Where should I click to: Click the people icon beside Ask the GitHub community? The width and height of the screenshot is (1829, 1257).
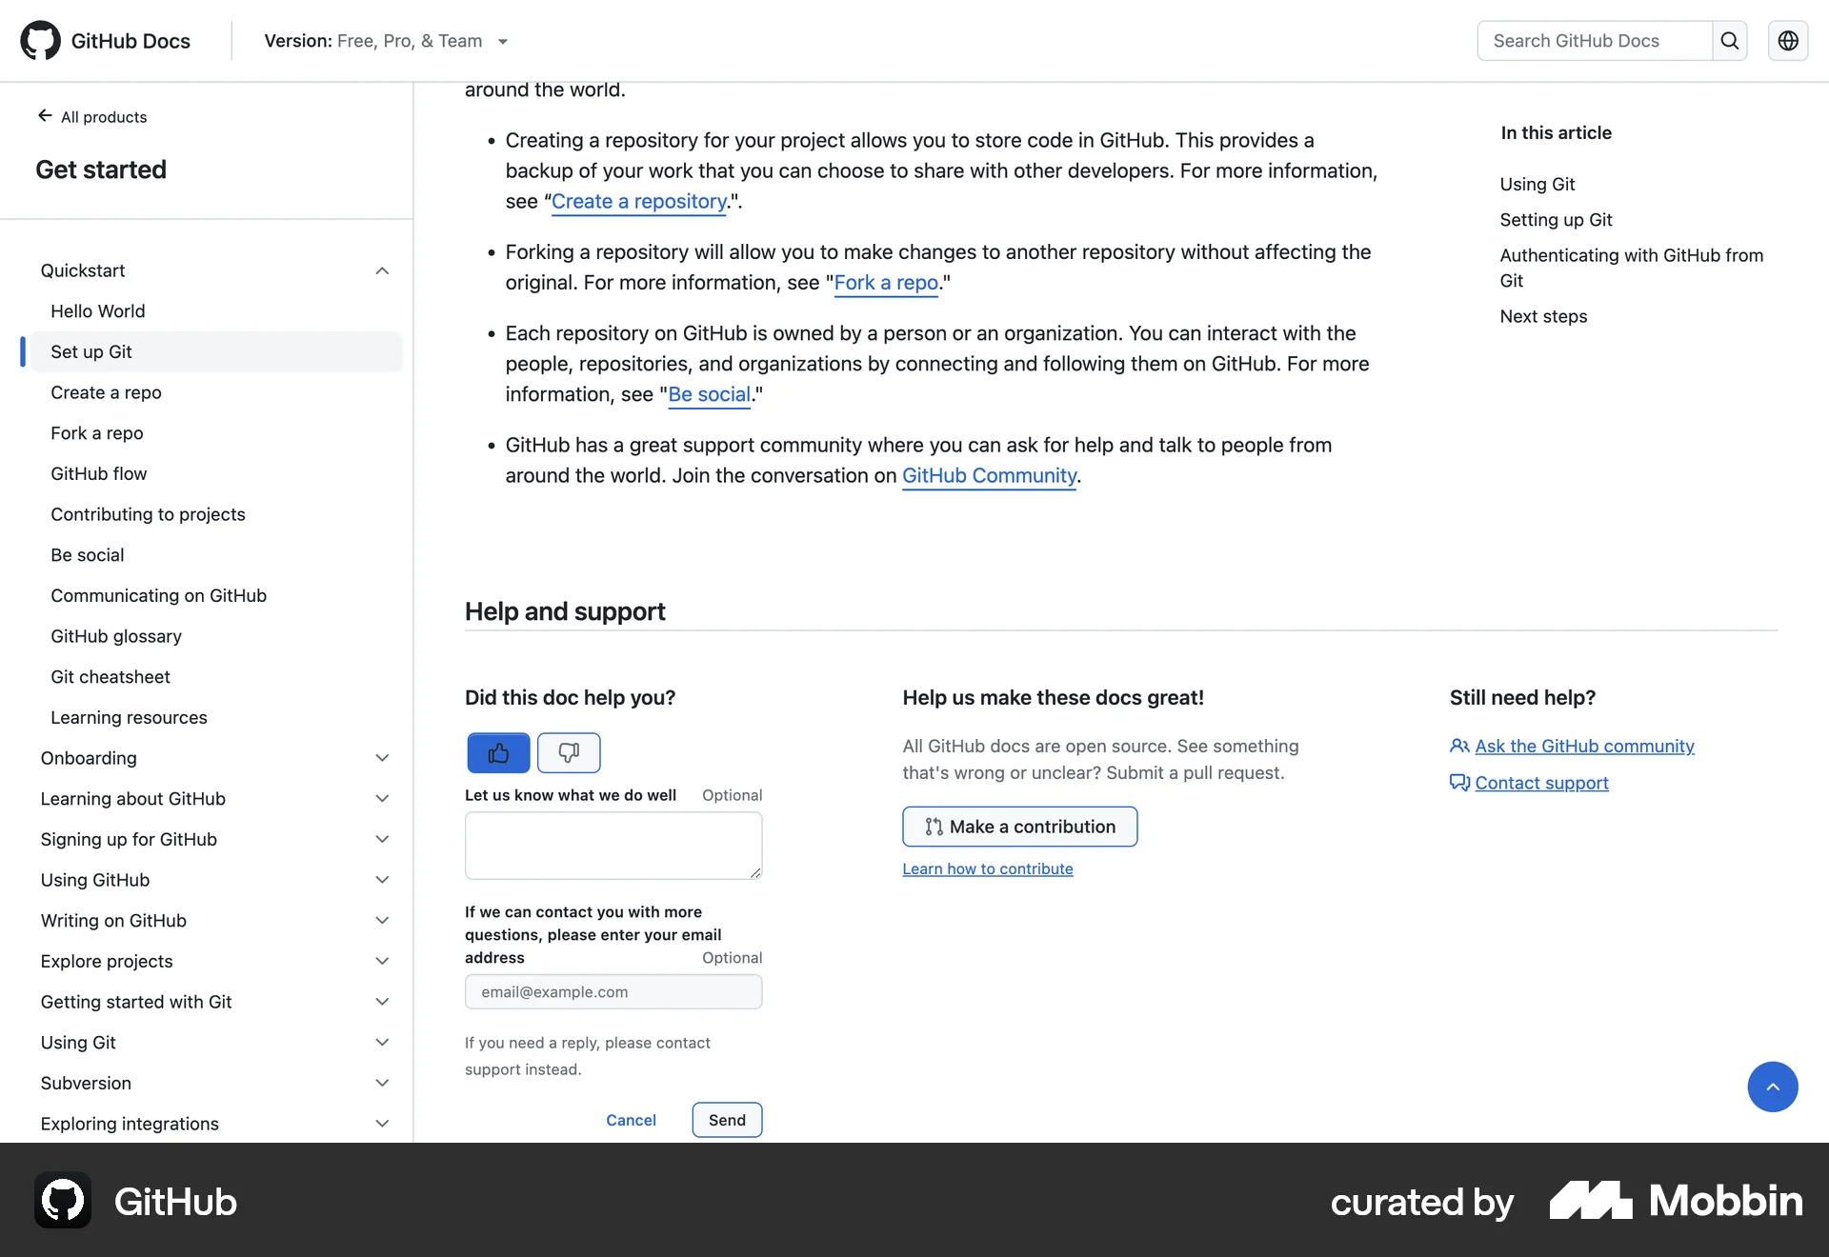[x=1458, y=747]
